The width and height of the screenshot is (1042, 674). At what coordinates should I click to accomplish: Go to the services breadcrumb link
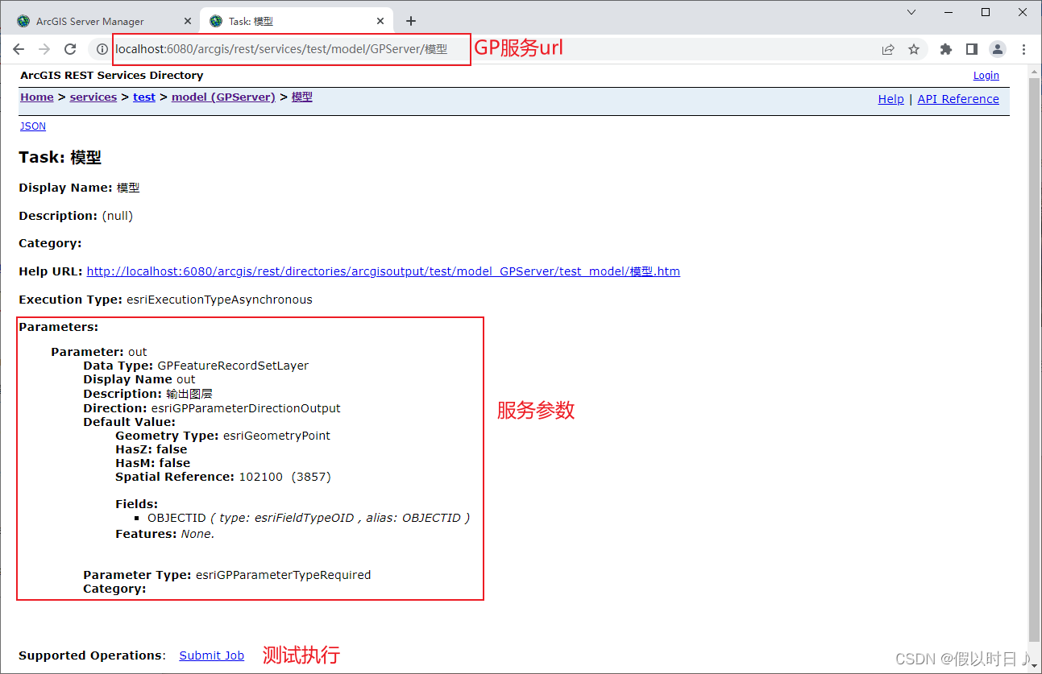93,97
